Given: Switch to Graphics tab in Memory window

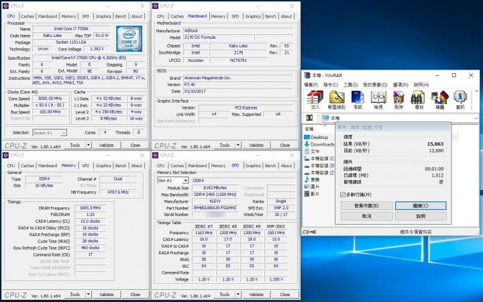Looking at the screenshot, I should click(103, 166).
